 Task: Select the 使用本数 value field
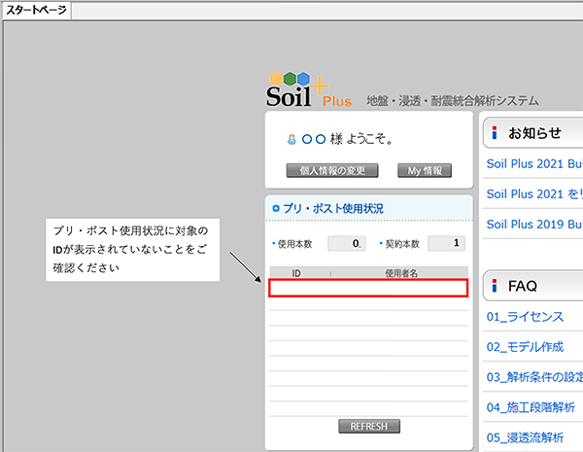[347, 243]
